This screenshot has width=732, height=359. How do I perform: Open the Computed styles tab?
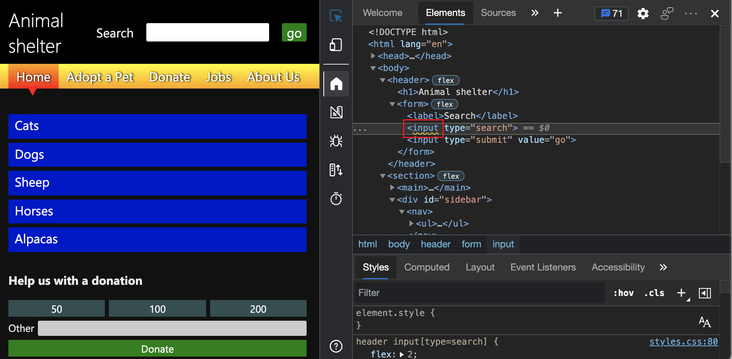(427, 267)
